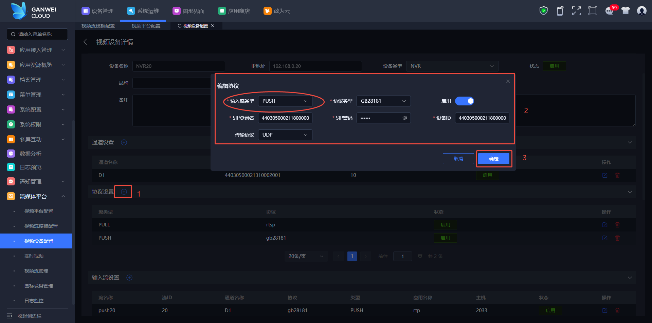Switch to the 视频平台配置 tab
652x323 pixels.
coord(146,26)
